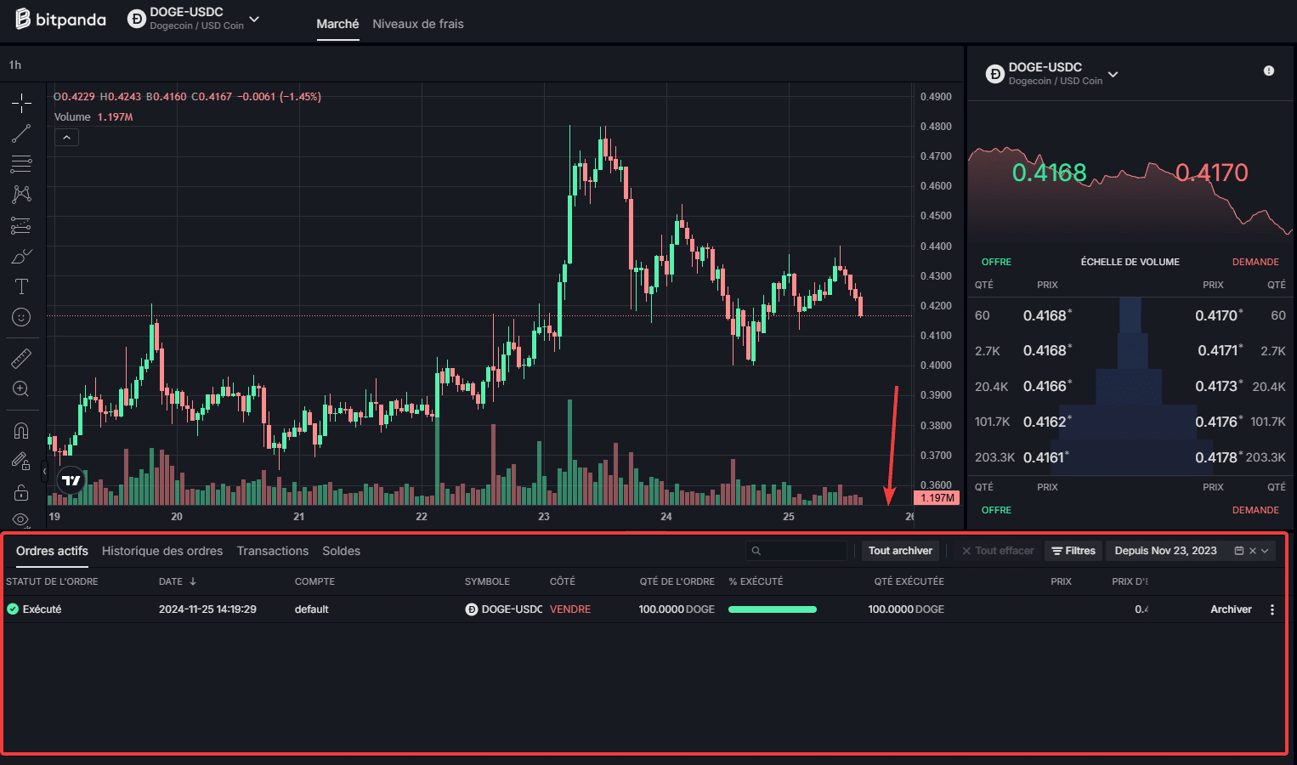Click the 1.197M volume price-axis label
The image size is (1297, 765).
click(937, 498)
